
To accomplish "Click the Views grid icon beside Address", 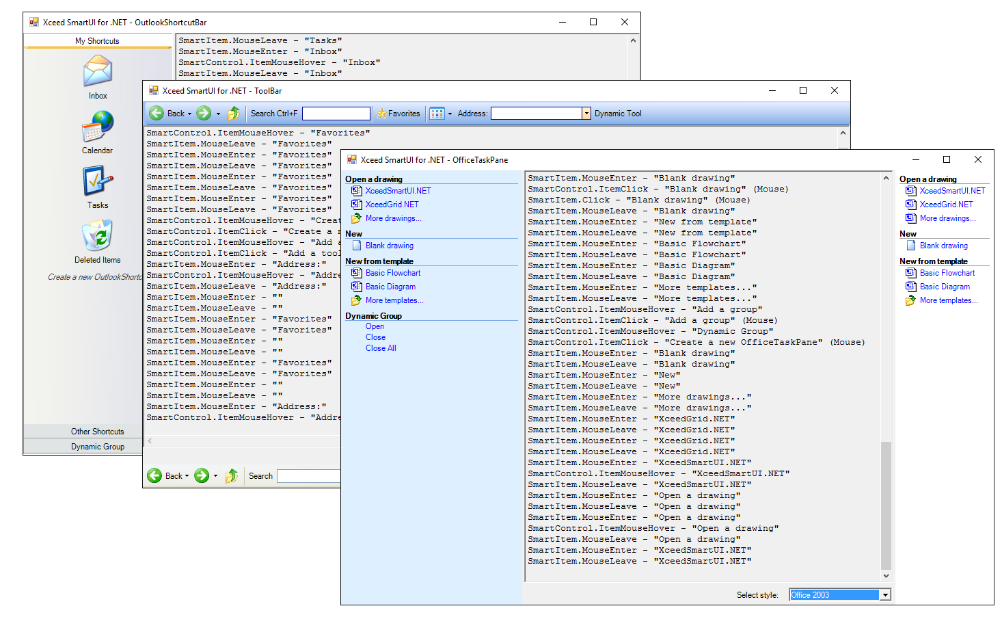I will click(x=437, y=114).
